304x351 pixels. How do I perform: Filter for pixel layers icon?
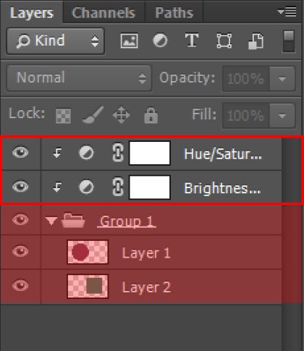[129, 41]
